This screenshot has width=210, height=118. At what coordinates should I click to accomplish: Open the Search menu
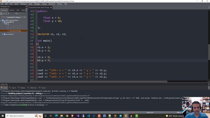16,4
